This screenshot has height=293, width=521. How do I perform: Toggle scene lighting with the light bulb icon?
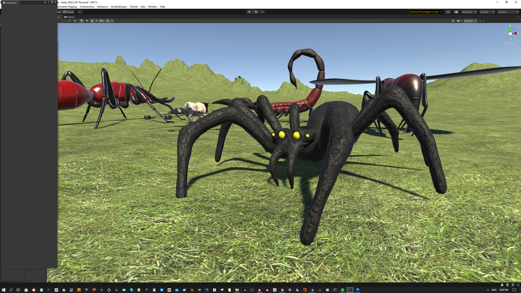(x=81, y=21)
